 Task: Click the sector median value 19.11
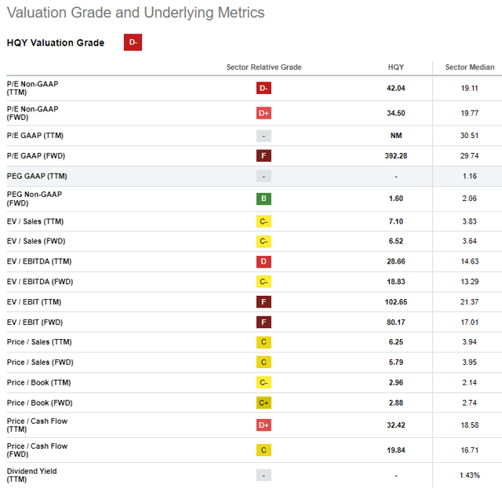point(470,88)
